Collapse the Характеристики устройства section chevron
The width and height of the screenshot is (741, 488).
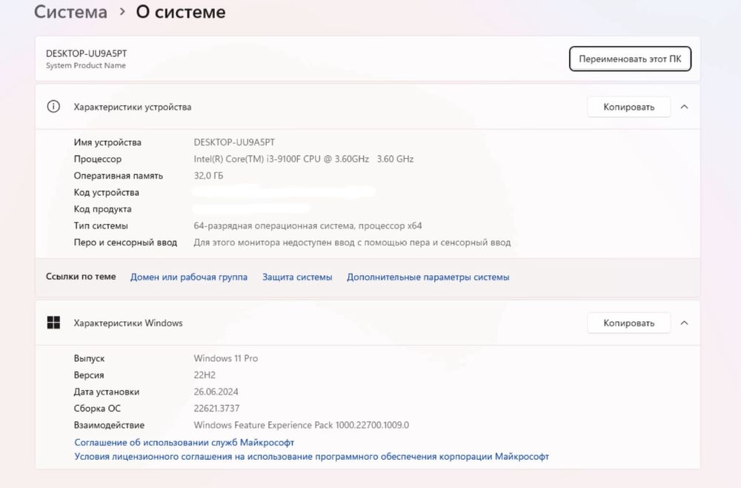(x=684, y=107)
